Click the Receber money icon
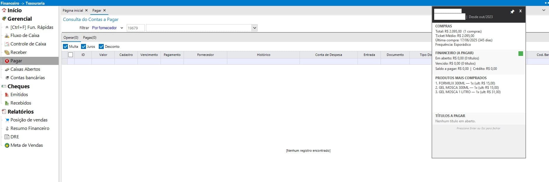This screenshot has height=182, width=549. coord(7,52)
